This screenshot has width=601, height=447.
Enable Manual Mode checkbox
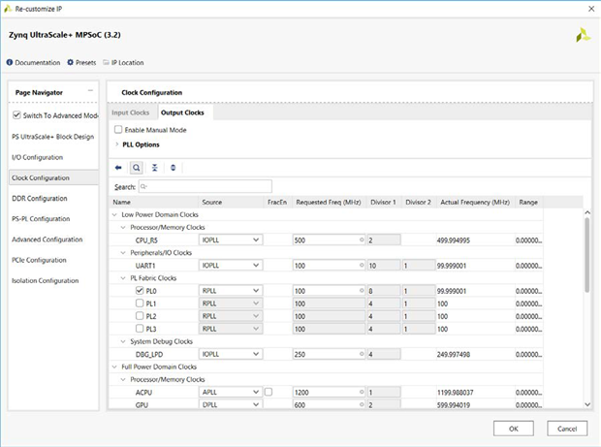pos(118,129)
